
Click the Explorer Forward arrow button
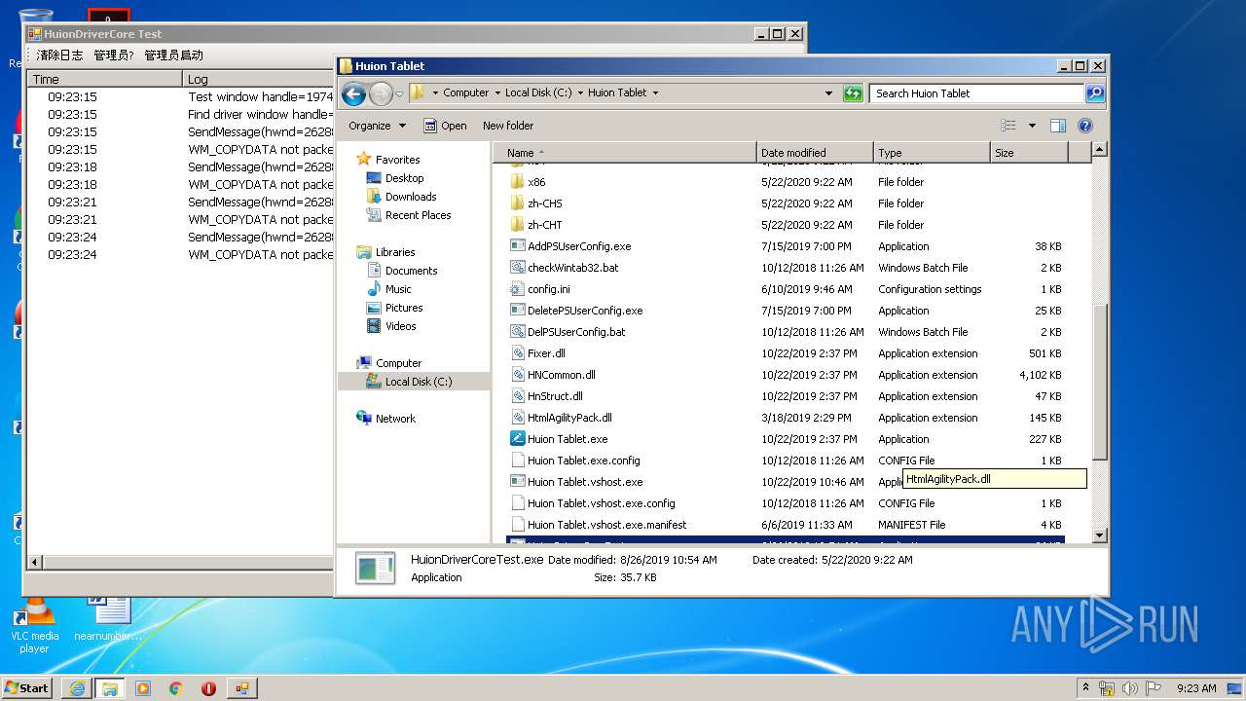[381, 93]
